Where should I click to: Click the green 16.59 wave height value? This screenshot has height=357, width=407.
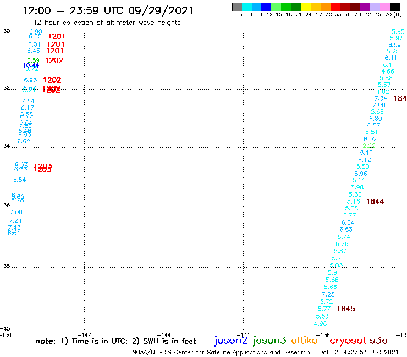tap(31, 60)
